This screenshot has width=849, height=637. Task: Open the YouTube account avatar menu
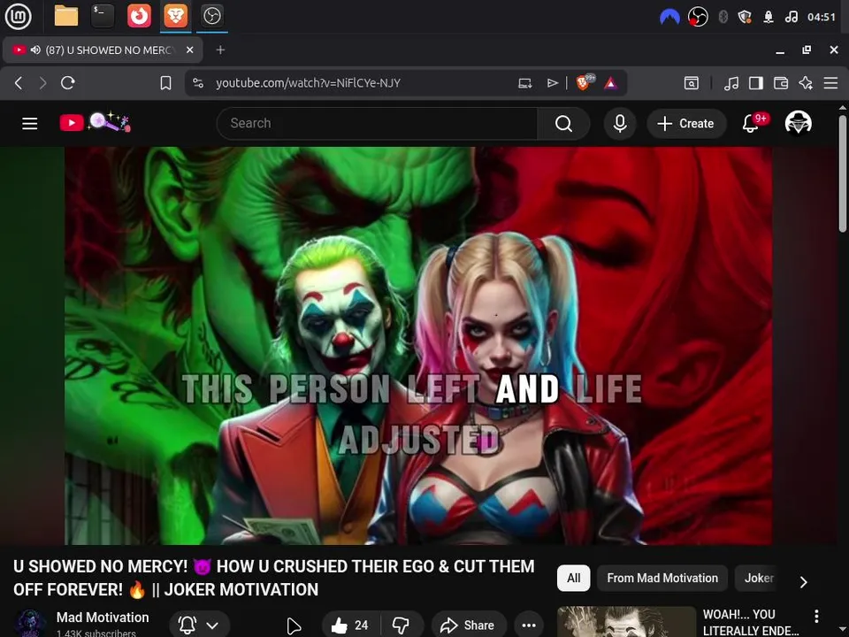(798, 123)
